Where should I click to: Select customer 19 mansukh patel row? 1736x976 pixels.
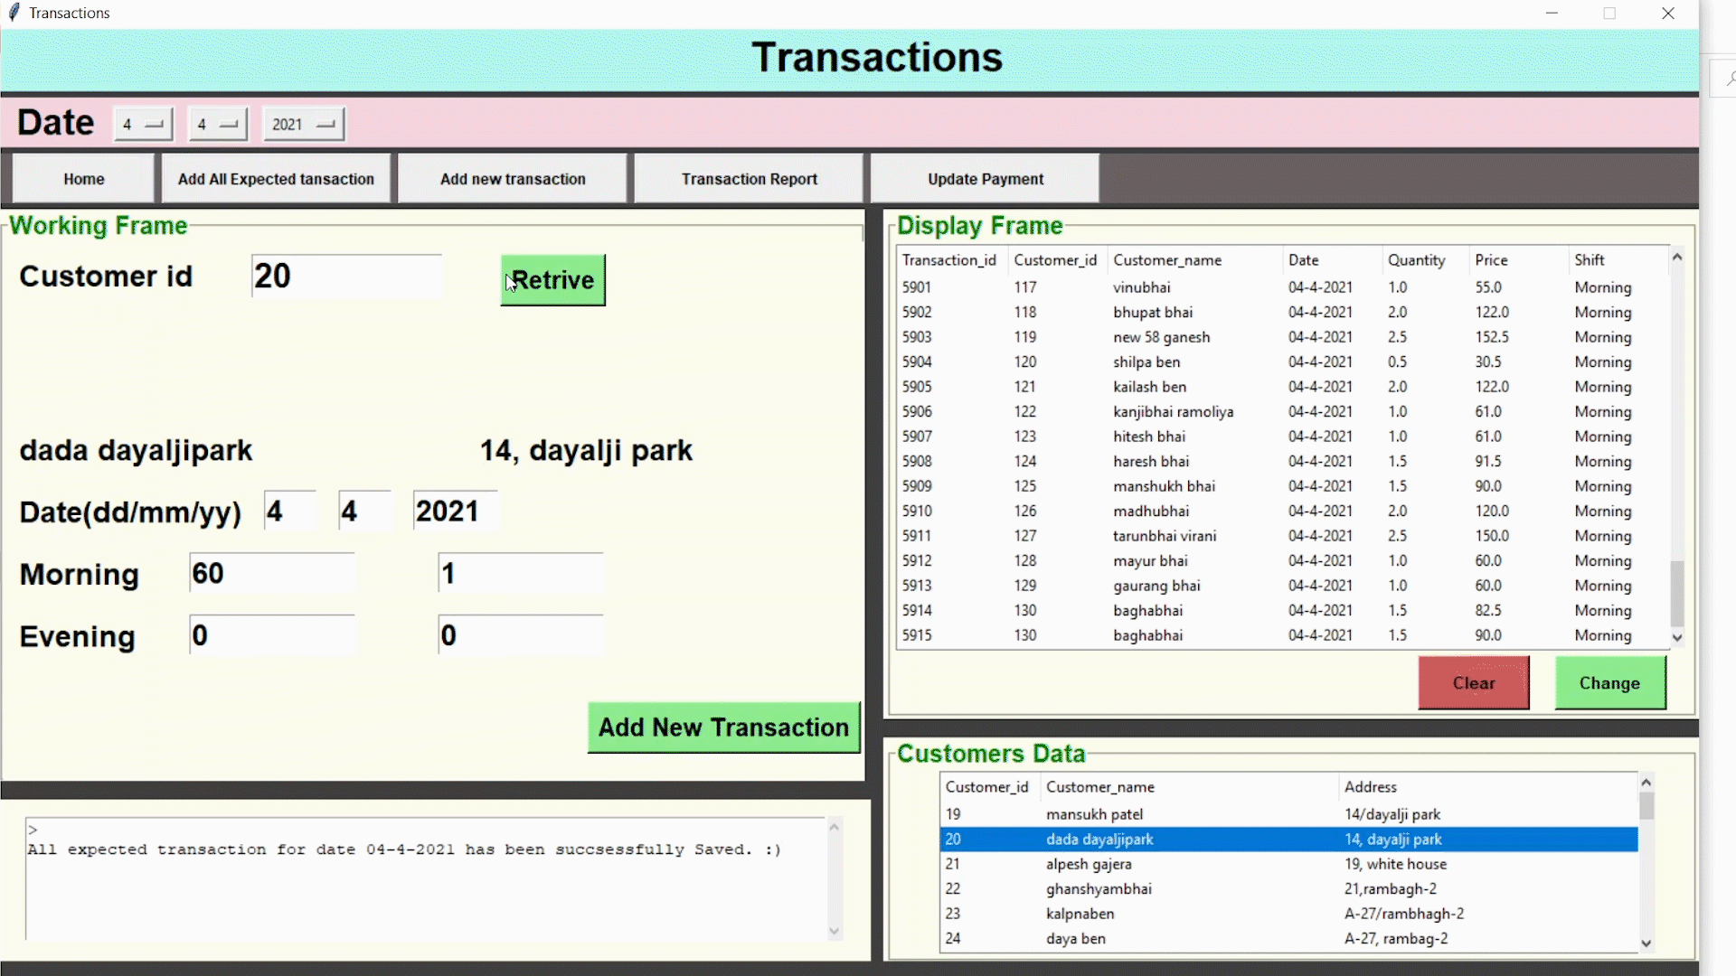1289,814
